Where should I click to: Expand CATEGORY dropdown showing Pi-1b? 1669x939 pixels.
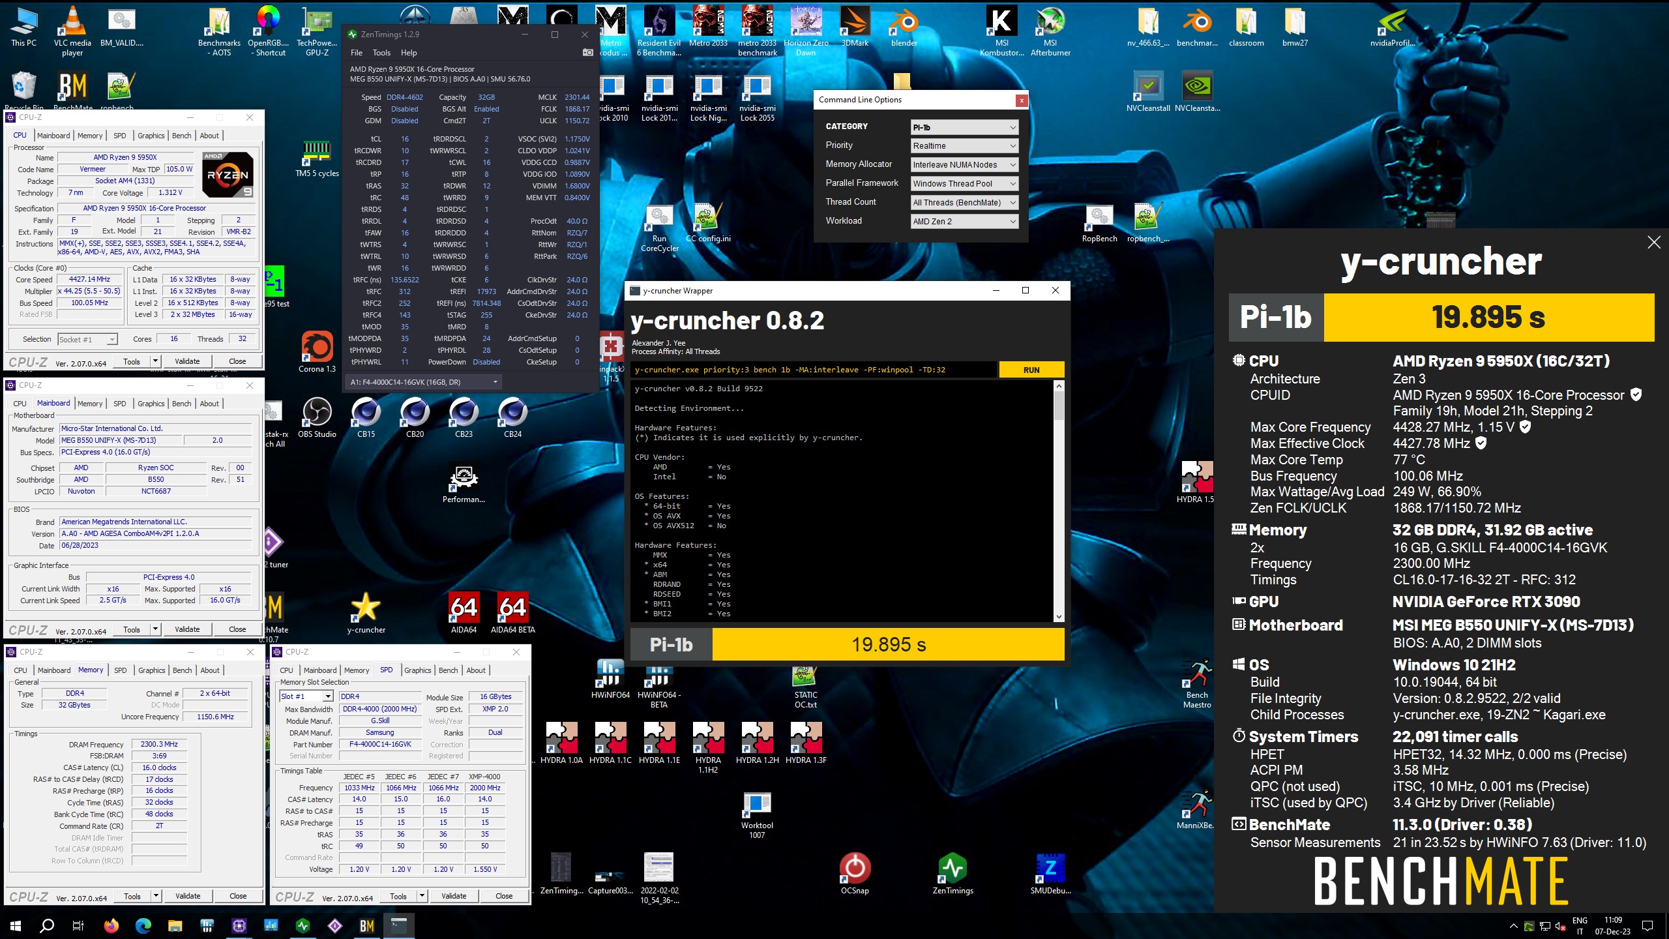[x=964, y=127]
